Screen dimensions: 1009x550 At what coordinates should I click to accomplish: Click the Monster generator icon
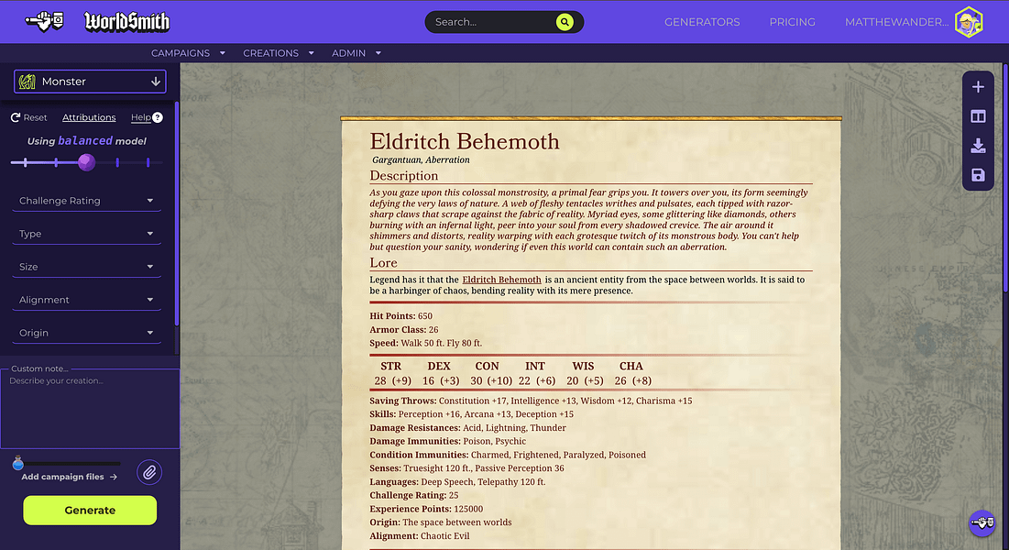click(x=27, y=82)
